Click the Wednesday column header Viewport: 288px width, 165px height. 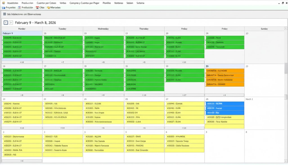(103, 29)
